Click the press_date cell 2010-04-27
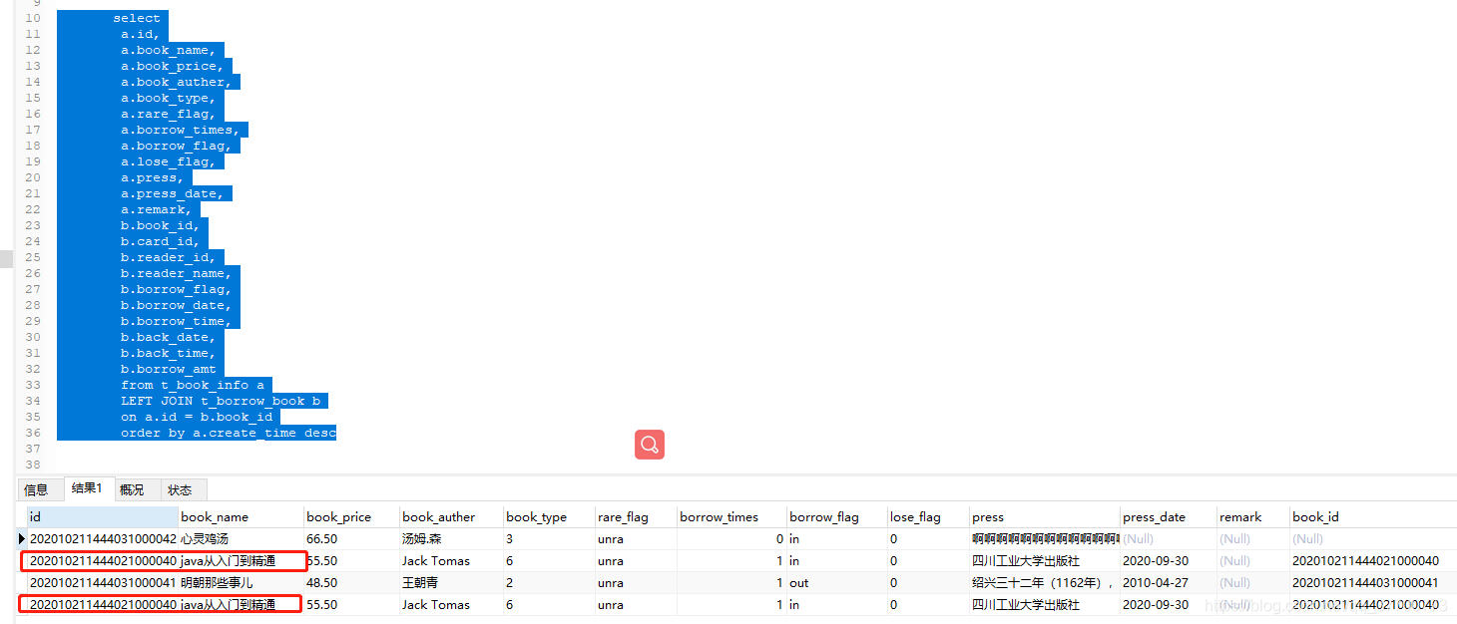This screenshot has height=624, width=1457. [x=1169, y=583]
